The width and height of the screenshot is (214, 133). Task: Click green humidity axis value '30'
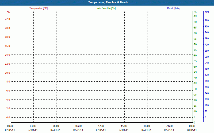(x=195, y=89)
